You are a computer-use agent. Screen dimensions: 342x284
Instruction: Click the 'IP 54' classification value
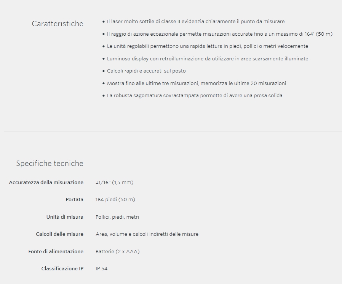pos(101,269)
